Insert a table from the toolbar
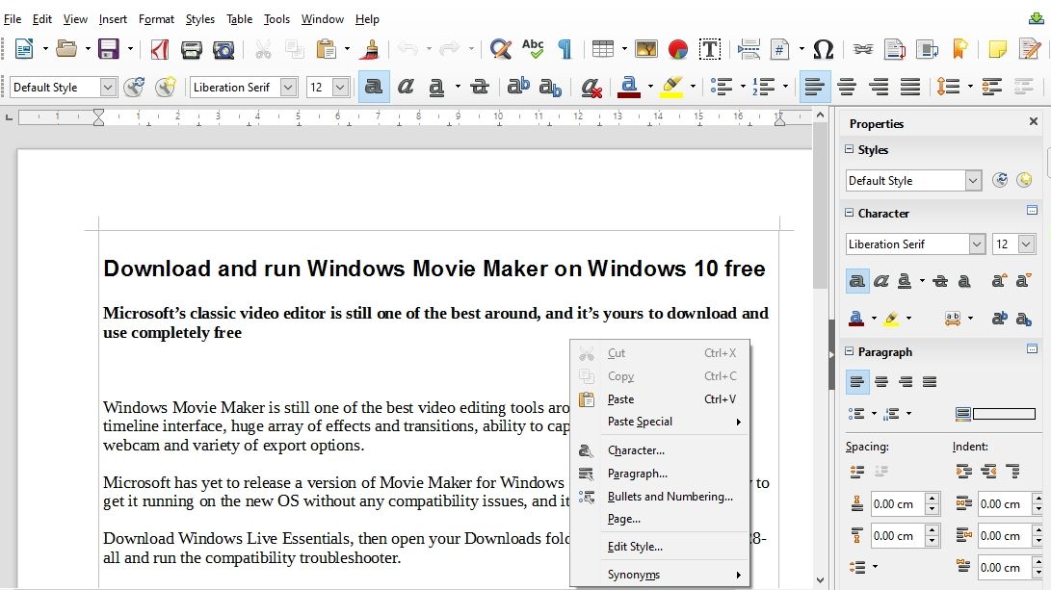This screenshot has width=1051, height=590. [x=604, y=47]
